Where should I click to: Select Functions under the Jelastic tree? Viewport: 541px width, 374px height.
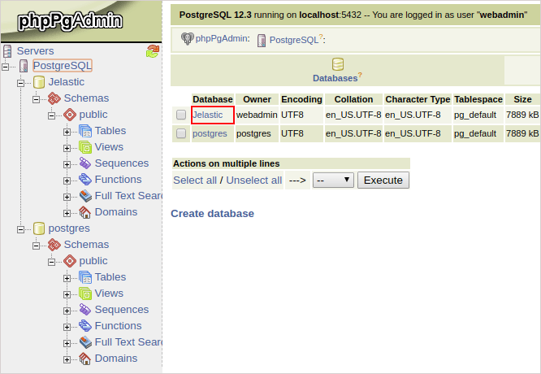118,180
